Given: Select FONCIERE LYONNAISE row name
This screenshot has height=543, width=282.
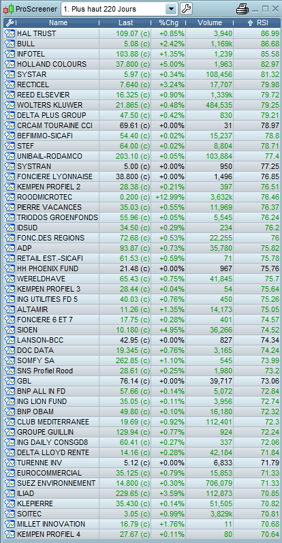Looking at the screenshot, I should point(54,176).
